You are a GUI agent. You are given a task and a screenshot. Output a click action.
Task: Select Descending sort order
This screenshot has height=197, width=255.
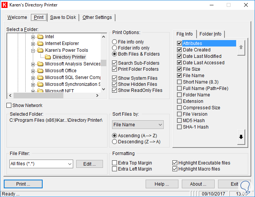pos(136,142)
